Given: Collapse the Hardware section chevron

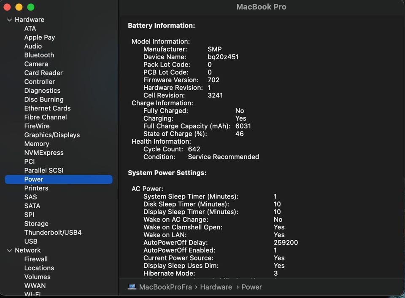Looking at the screenshot, I should click(9, 20).
